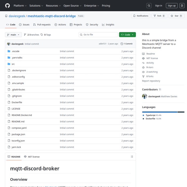Open the README outline list icon
The height and width of the screenshot is (187, 187).
point(132,157)
